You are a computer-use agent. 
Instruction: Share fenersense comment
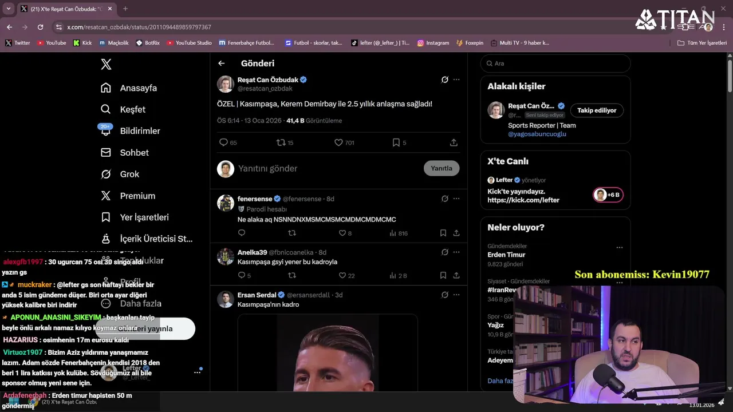click(456, 233)
